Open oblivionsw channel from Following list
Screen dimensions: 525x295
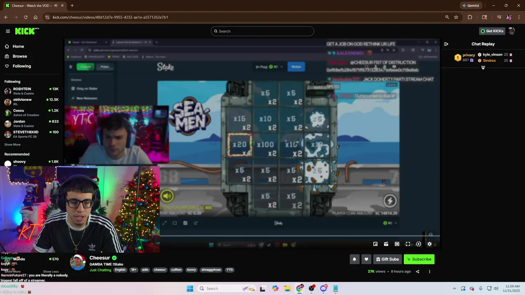32,102
